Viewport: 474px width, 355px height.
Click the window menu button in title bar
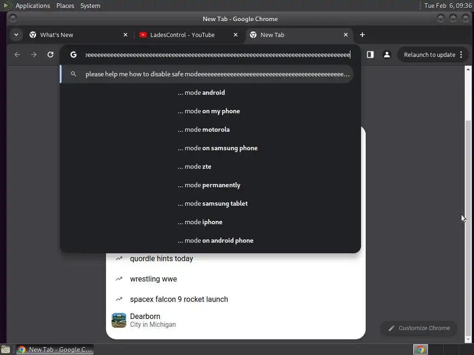tap(13, 18)
